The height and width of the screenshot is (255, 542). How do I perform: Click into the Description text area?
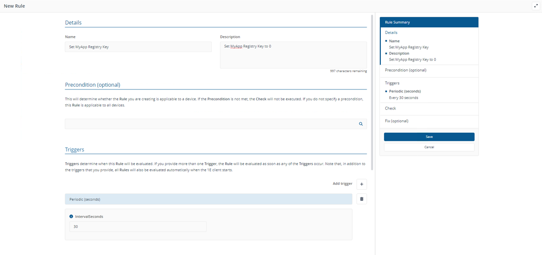[293, 55]
